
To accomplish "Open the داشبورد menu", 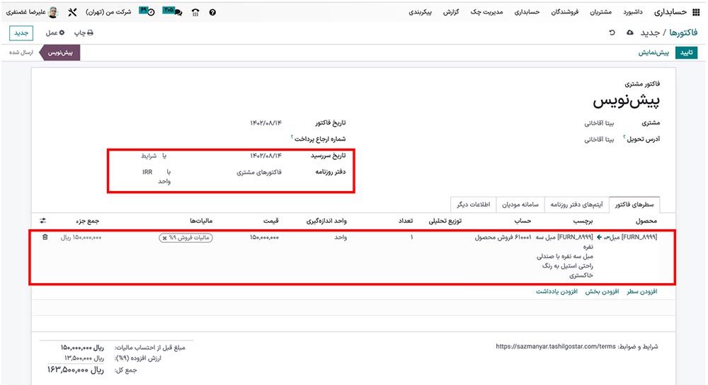I will click(x=632, y=12).
